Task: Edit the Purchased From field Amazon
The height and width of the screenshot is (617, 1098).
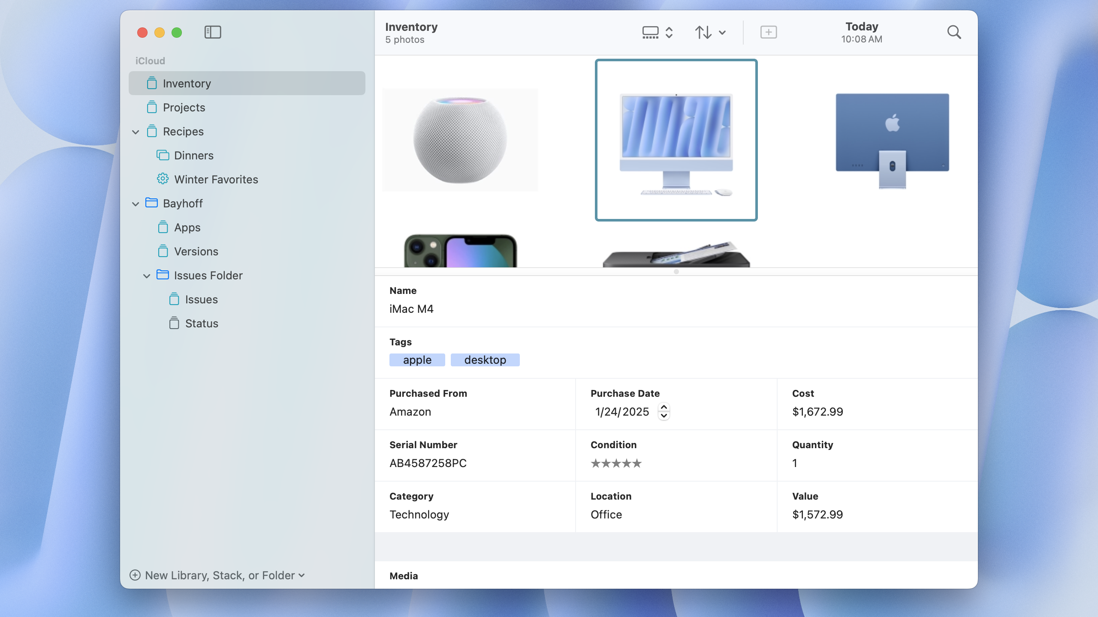Action: pos(410,412)
